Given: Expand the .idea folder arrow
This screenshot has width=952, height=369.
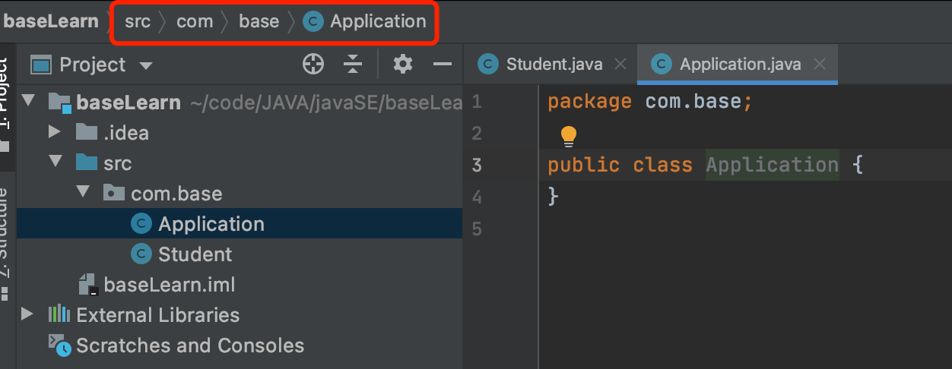Looking at the screenshot, I should click(54, 132).
